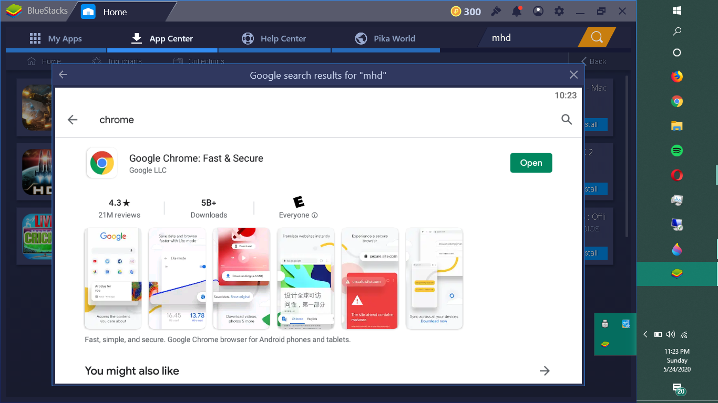
Task: Click the Wi-Fi network tray icon
Action: click(684, 334)
